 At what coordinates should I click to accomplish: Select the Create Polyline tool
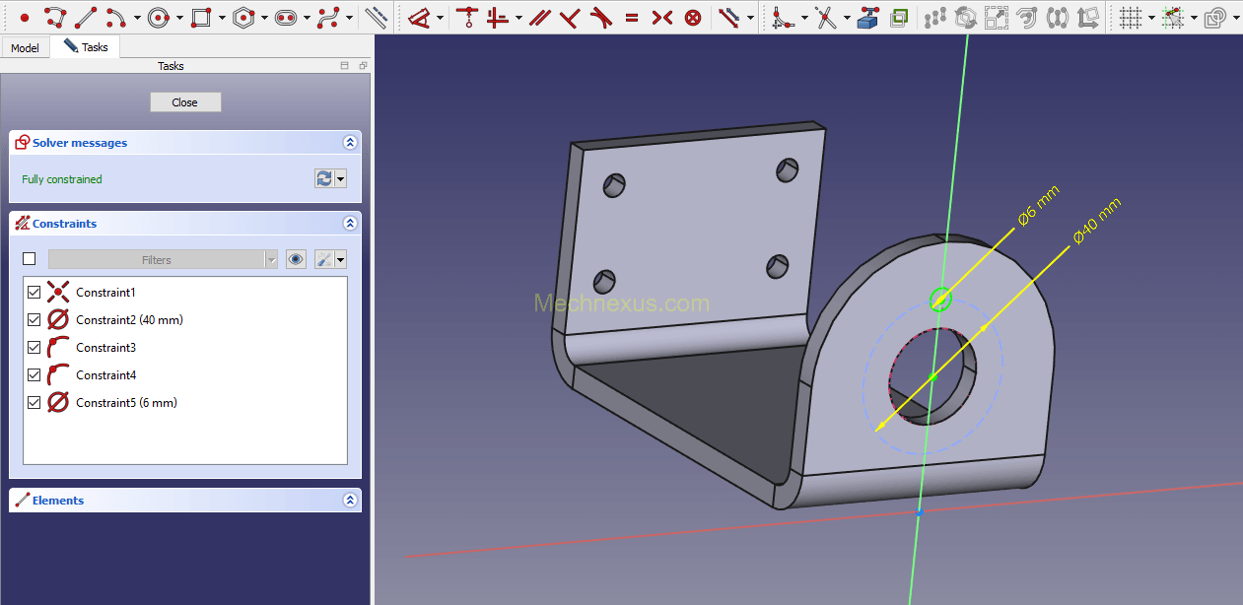point(55,18)
